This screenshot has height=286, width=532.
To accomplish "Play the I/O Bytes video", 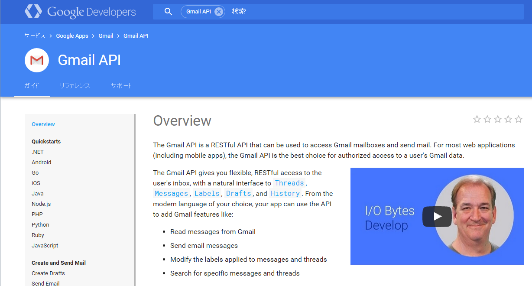I will click(437, 217).
